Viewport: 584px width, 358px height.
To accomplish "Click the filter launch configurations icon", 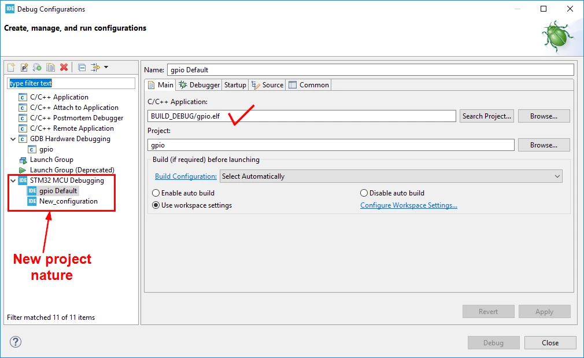I will tap(95, 67).
